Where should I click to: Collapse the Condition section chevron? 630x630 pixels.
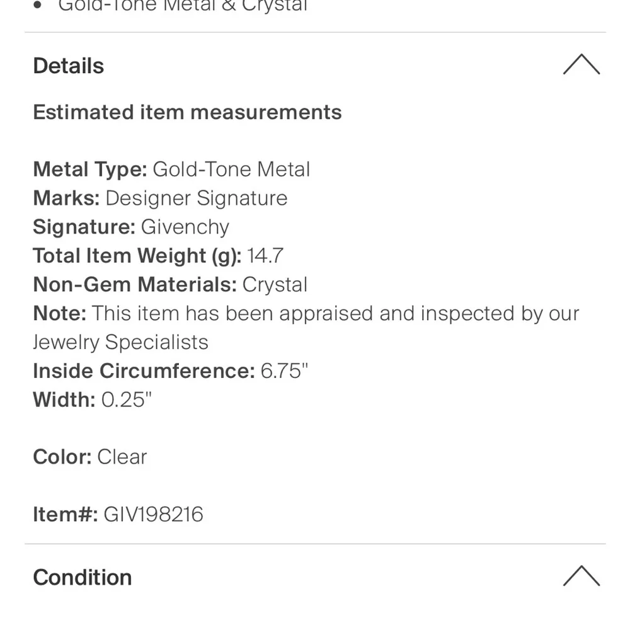581,576
